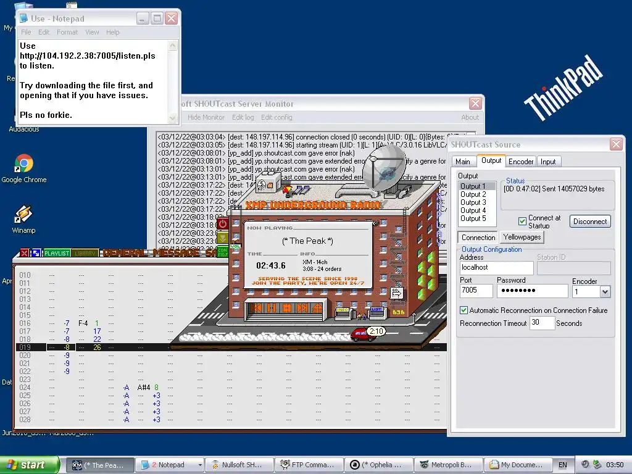Switch to Input tab in SHOUTcast Source

[548, 162]
